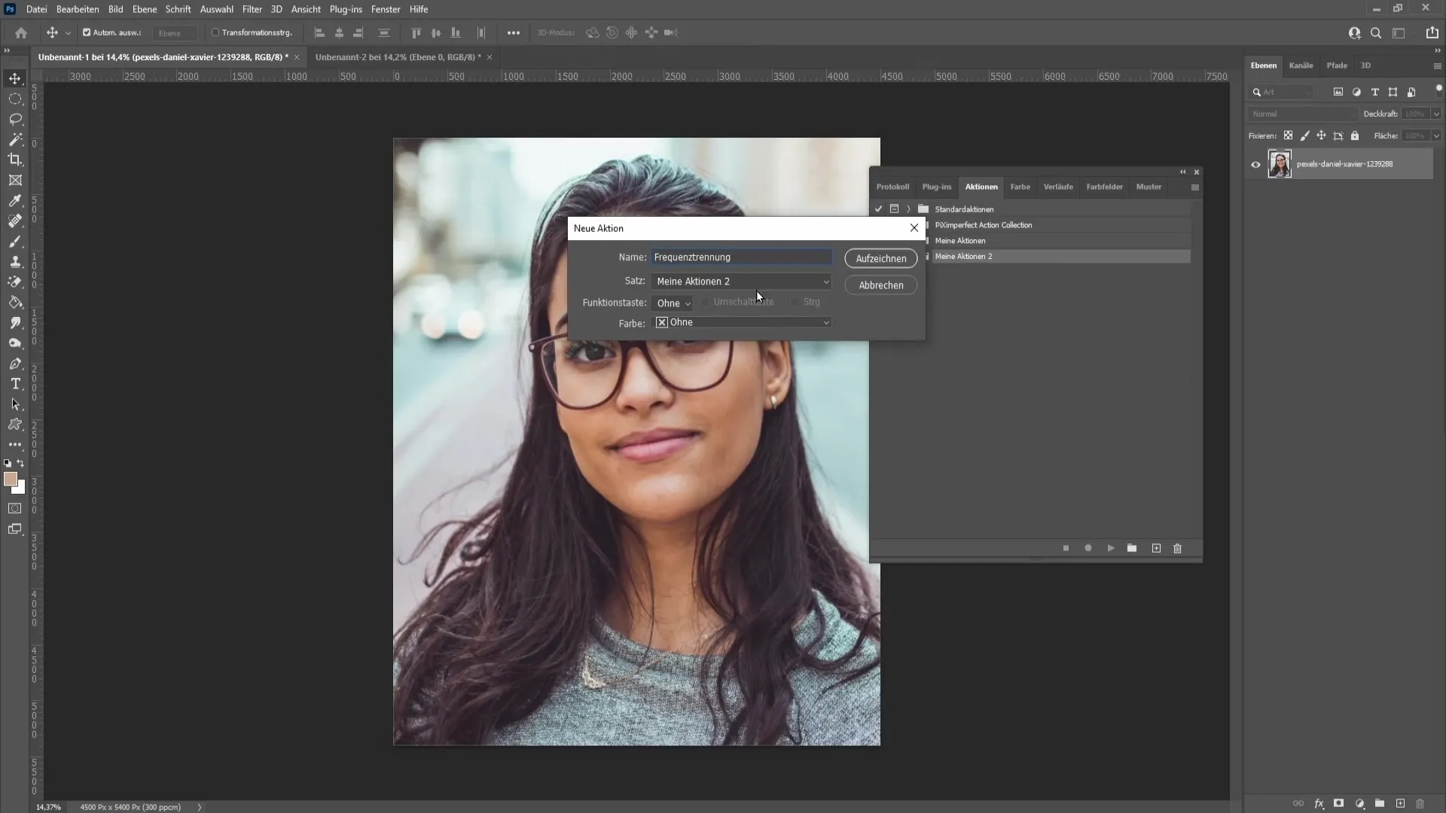This screenshot has height=813, width=1446.
Task: Click the new action icon in Aktionen panel
Action: (x=1156, y=548)
